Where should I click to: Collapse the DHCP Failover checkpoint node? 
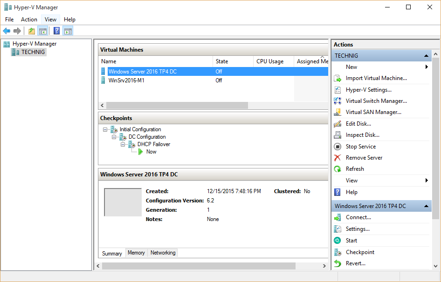click(x=123, y=144)
